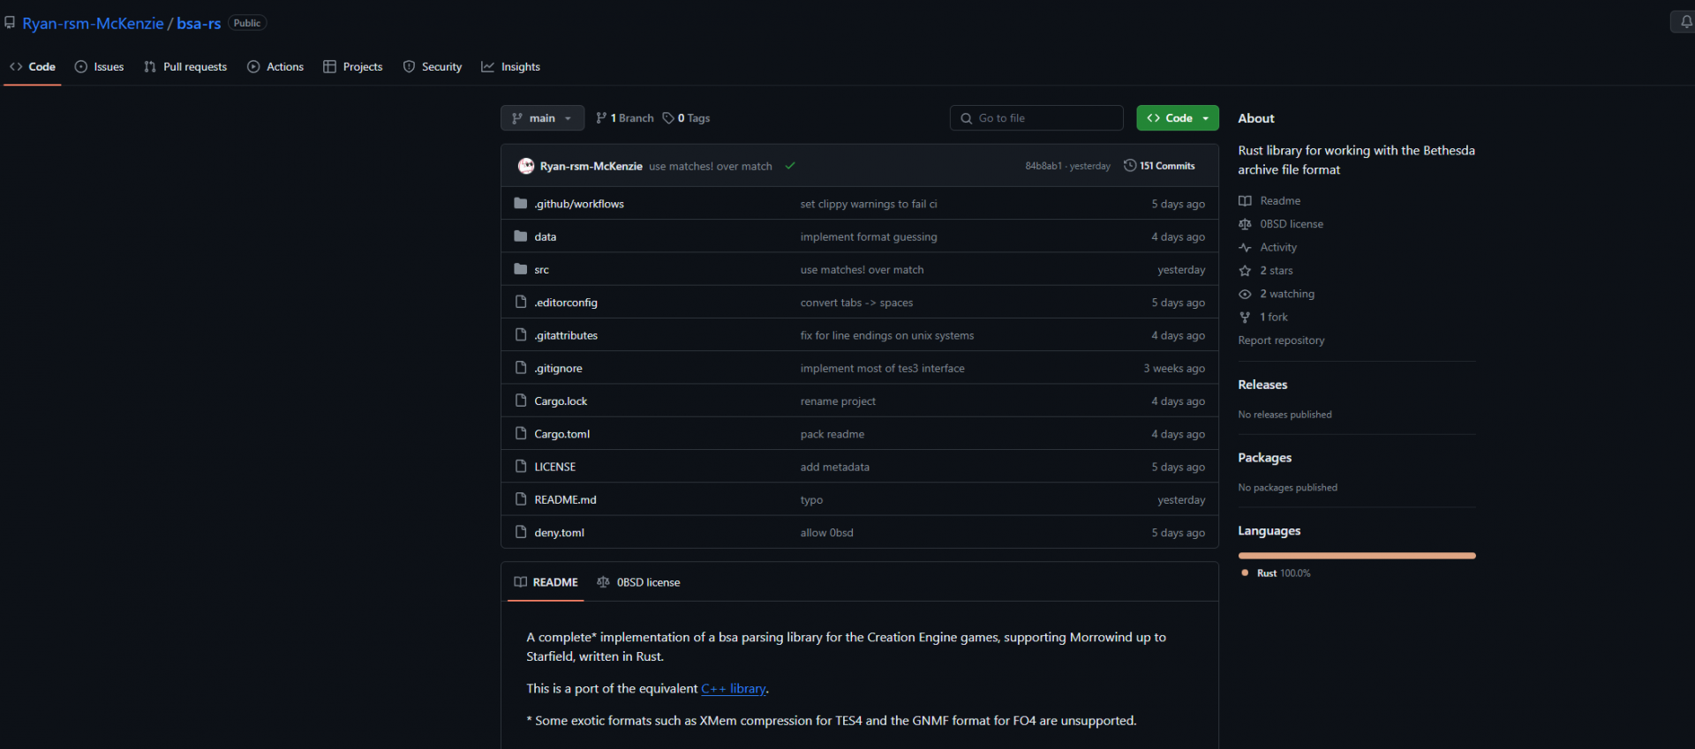Click the Rust language bar
The height and width of the screenshot is (749, 1695).
(x=1356, y=556)
